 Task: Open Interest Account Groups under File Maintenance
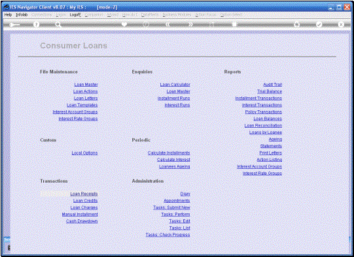[75, 112]
